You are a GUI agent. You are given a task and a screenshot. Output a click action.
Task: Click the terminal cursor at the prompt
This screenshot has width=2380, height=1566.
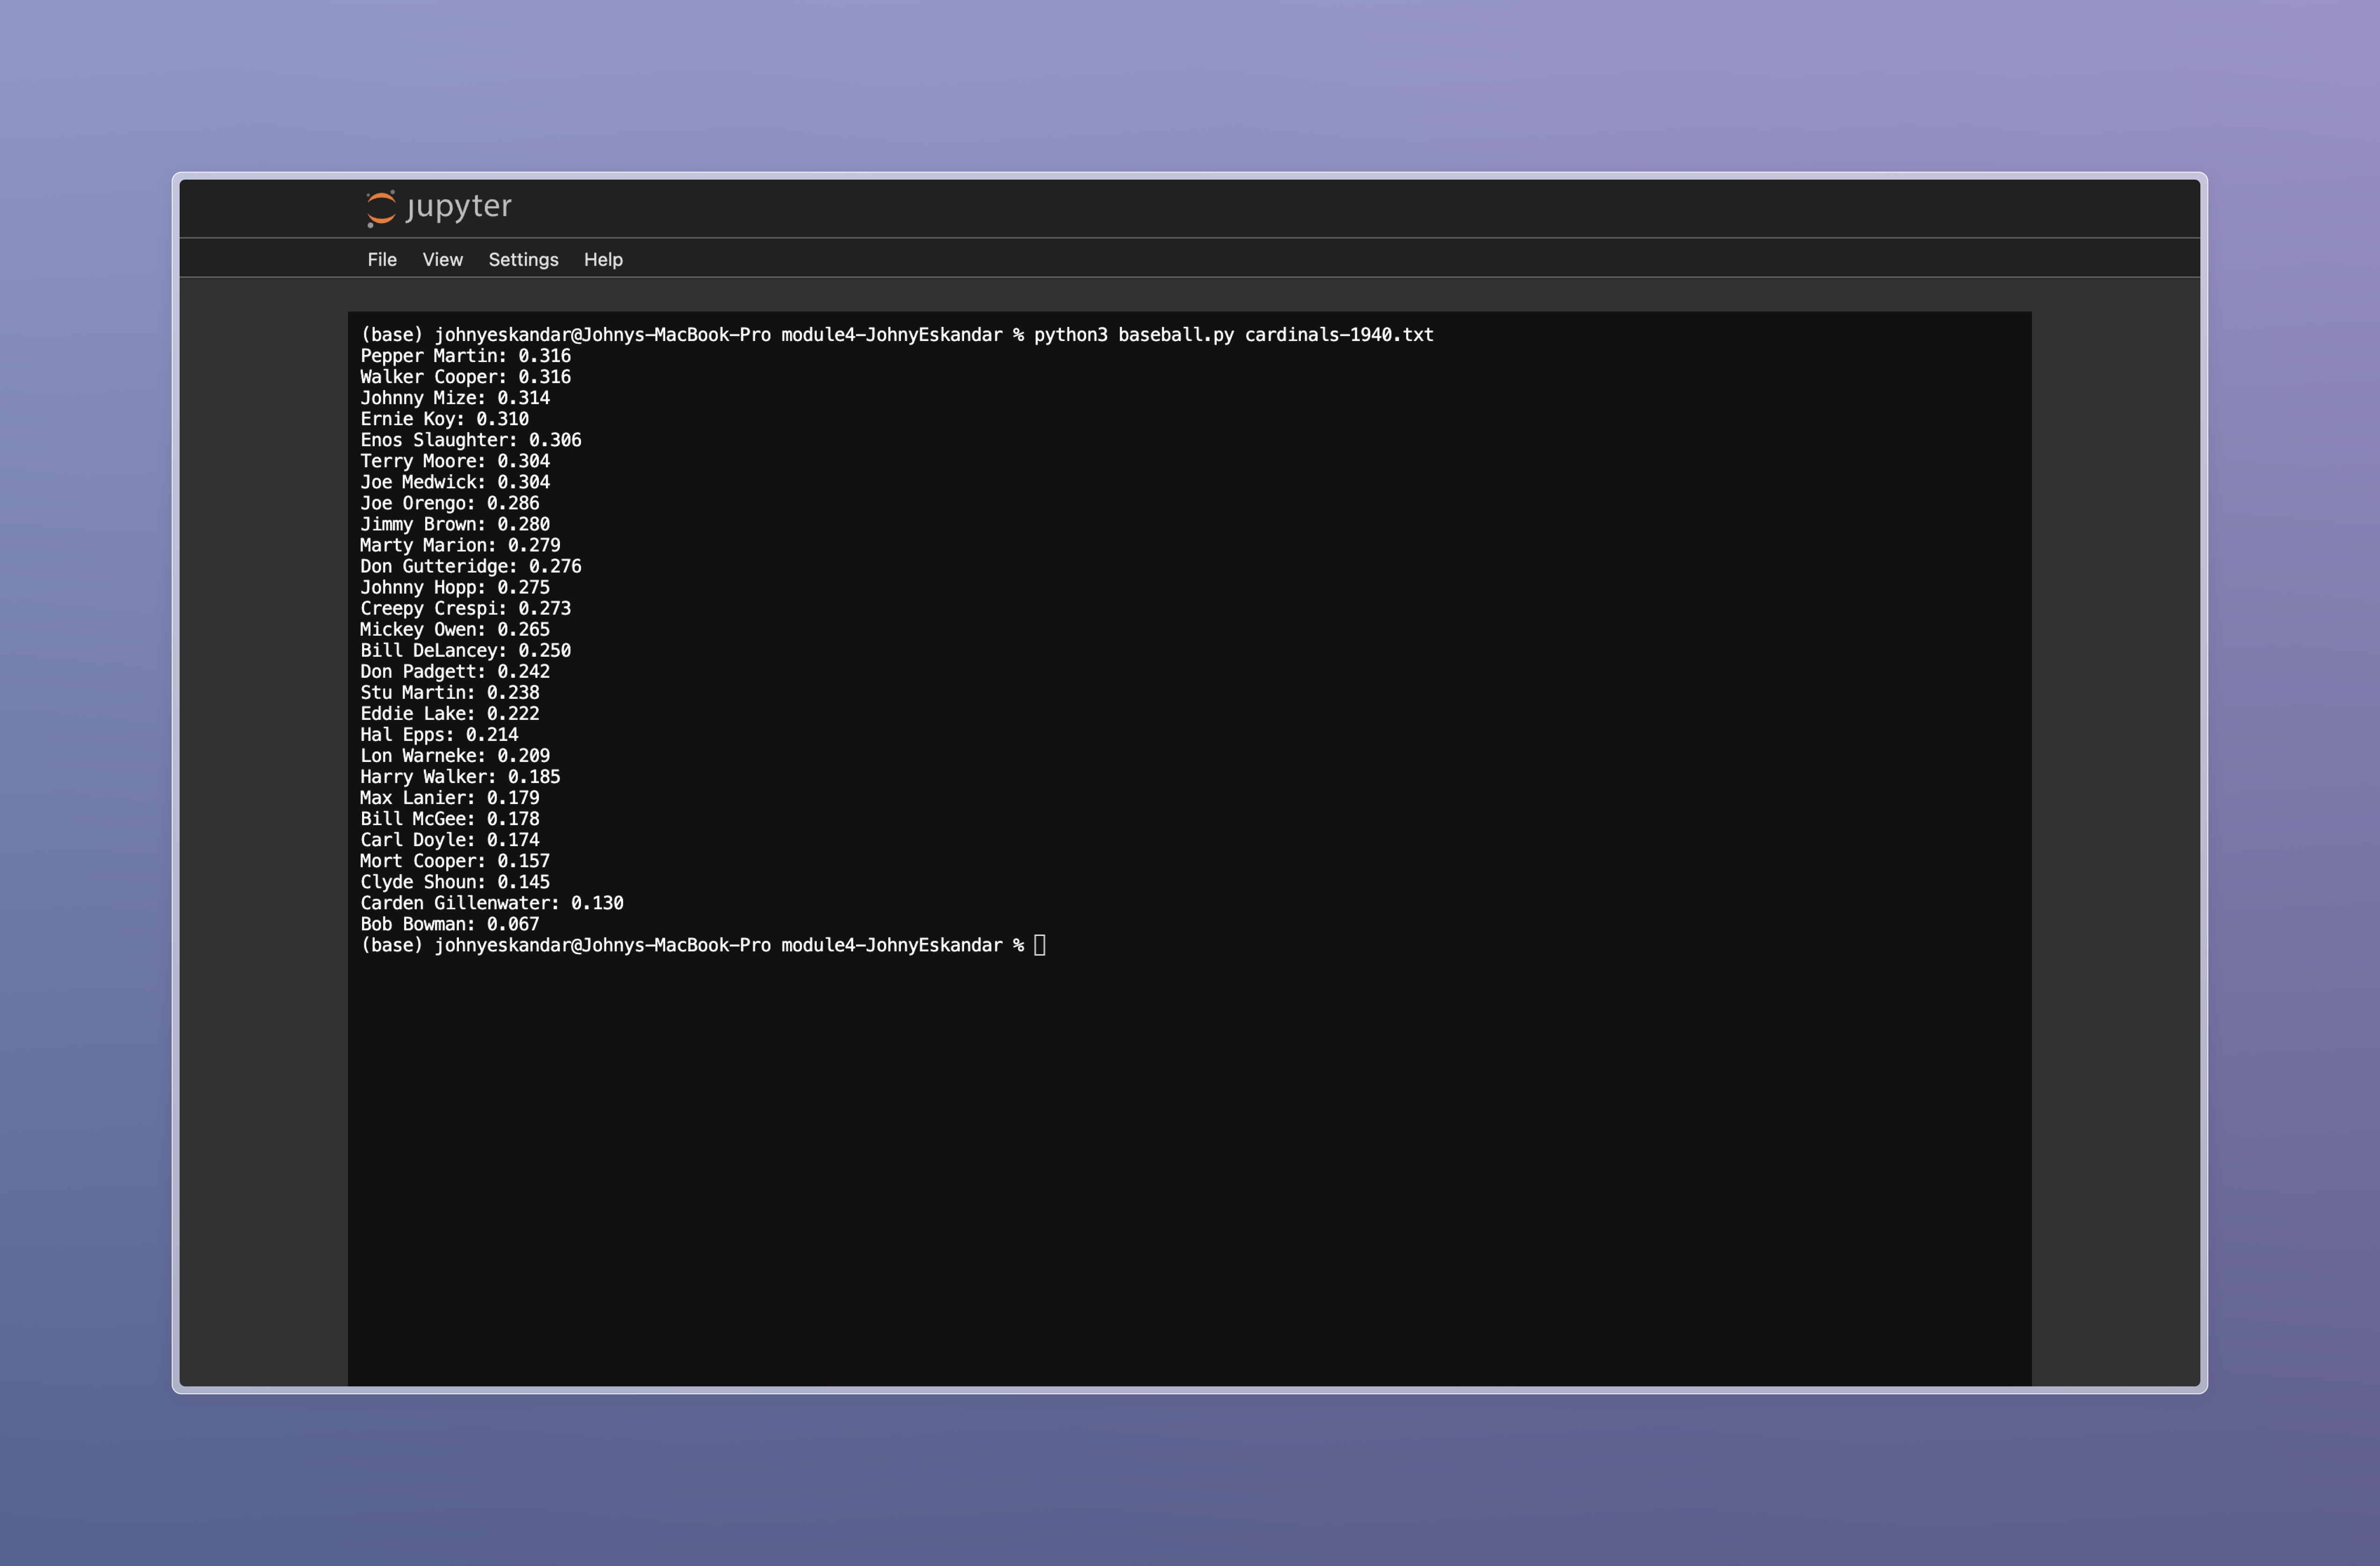click(x=1040, y=945)
